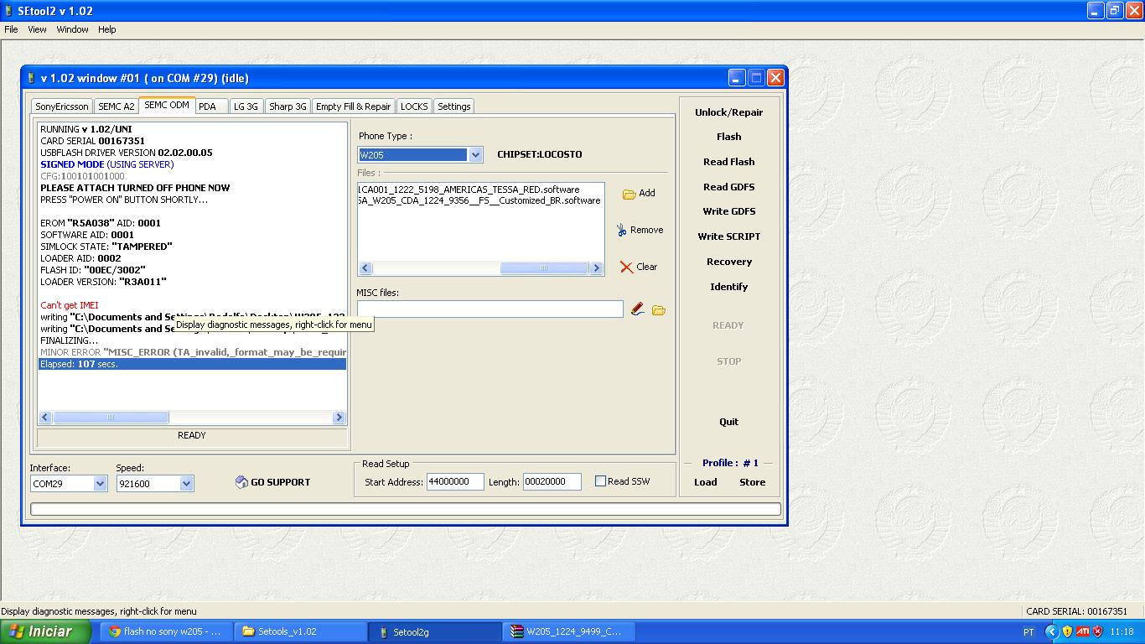The height and width of the screenshot is (644, 1145).
Task: Click the MISC files browse folder icon
Action: [x=659, y=310]
